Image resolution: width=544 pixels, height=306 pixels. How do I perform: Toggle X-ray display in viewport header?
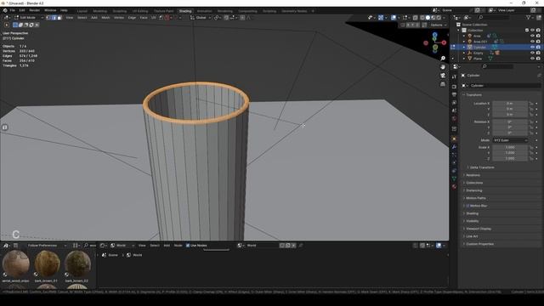click(x=416, y=17)
